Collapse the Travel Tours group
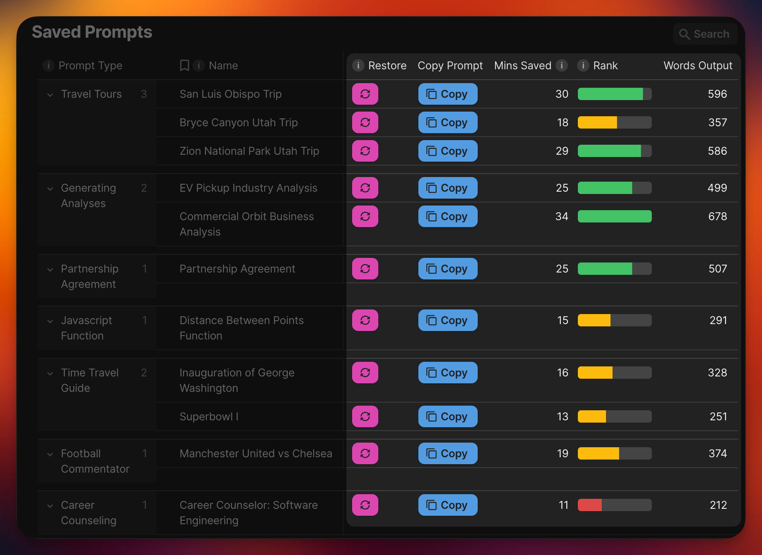 click(x=50, y=95)
